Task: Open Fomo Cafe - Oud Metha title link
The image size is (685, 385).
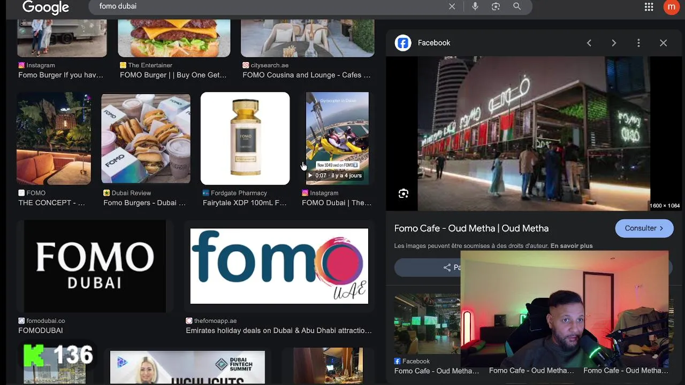Action: [471, 228]
